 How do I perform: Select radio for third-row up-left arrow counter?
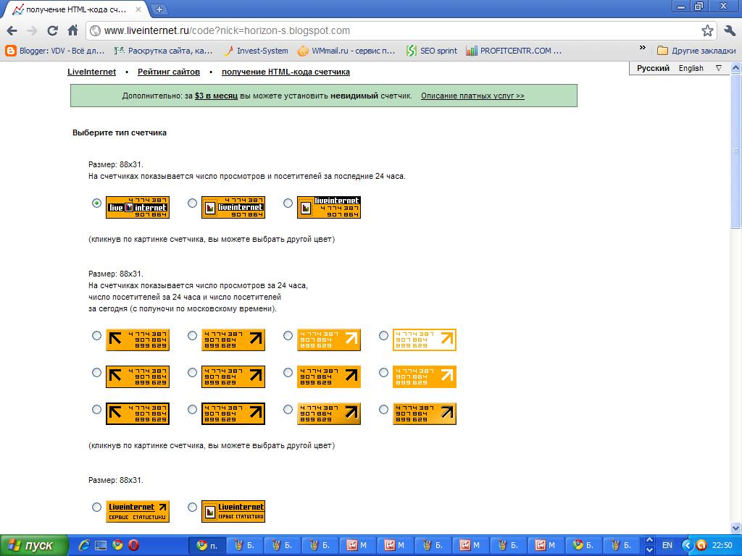[x=96, y=410]
